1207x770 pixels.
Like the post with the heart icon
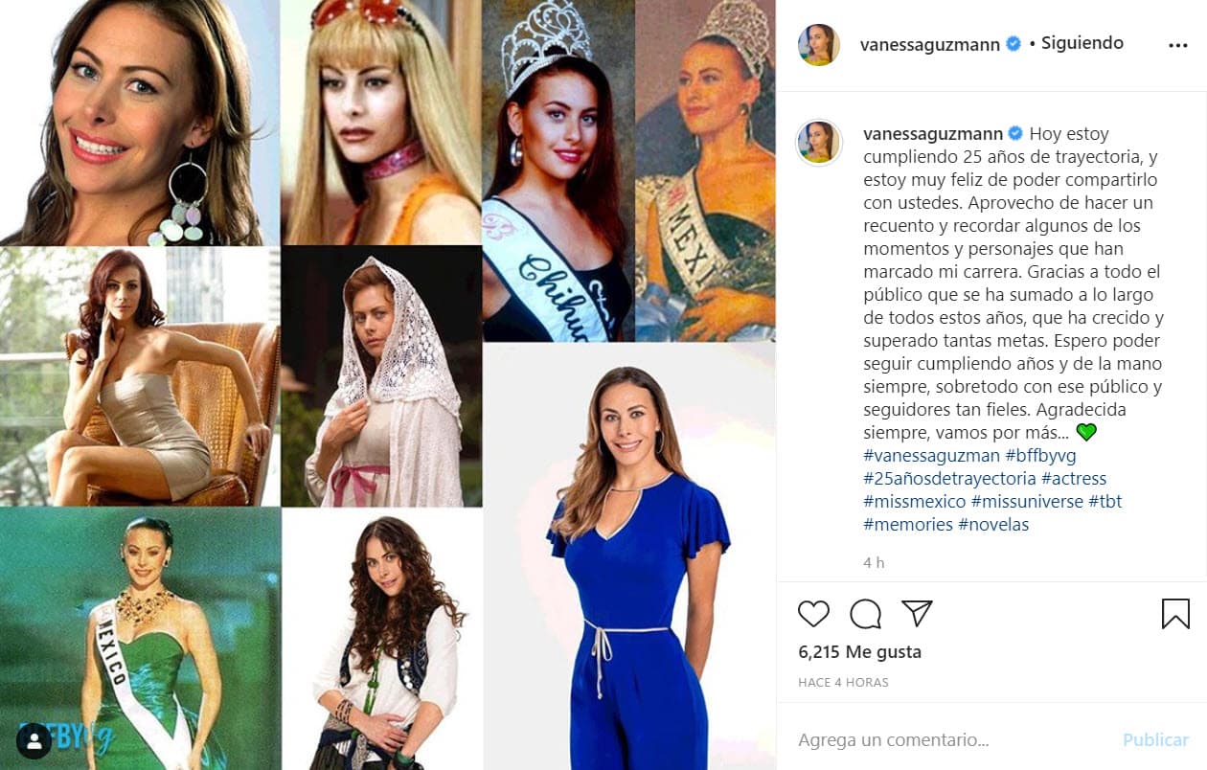click(814, 614)
